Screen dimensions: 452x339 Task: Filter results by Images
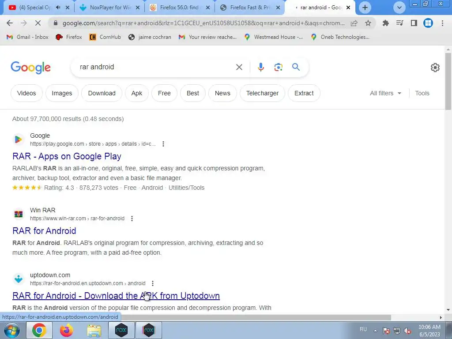coord(62,93)
